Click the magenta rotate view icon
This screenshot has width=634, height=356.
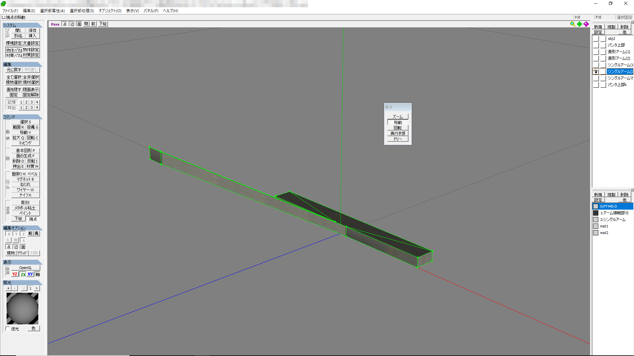pyautogui.click(x=586, y=24)
